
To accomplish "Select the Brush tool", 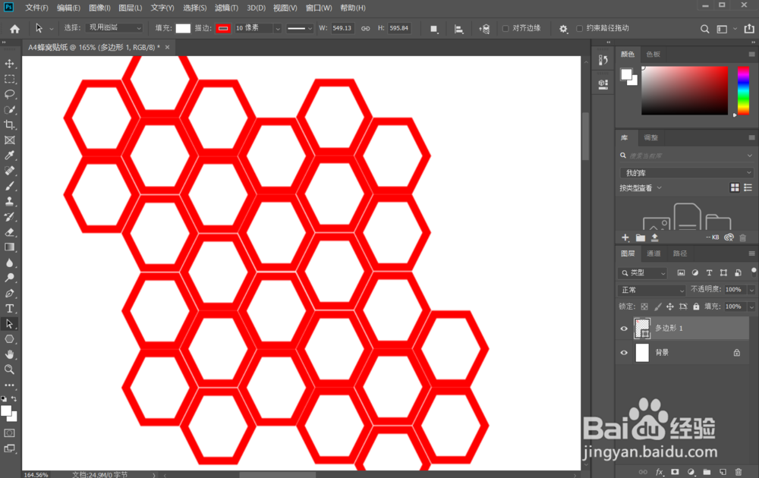I will (9, 186).
